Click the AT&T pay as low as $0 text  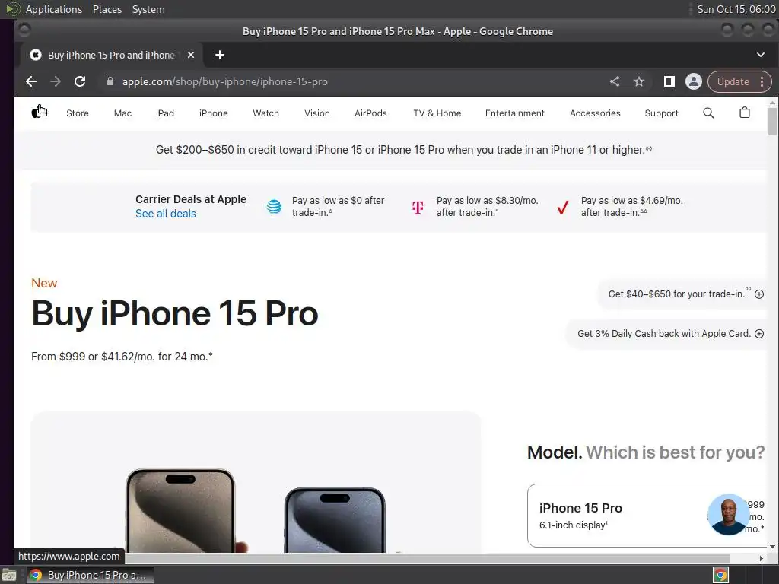pos(338,207)
